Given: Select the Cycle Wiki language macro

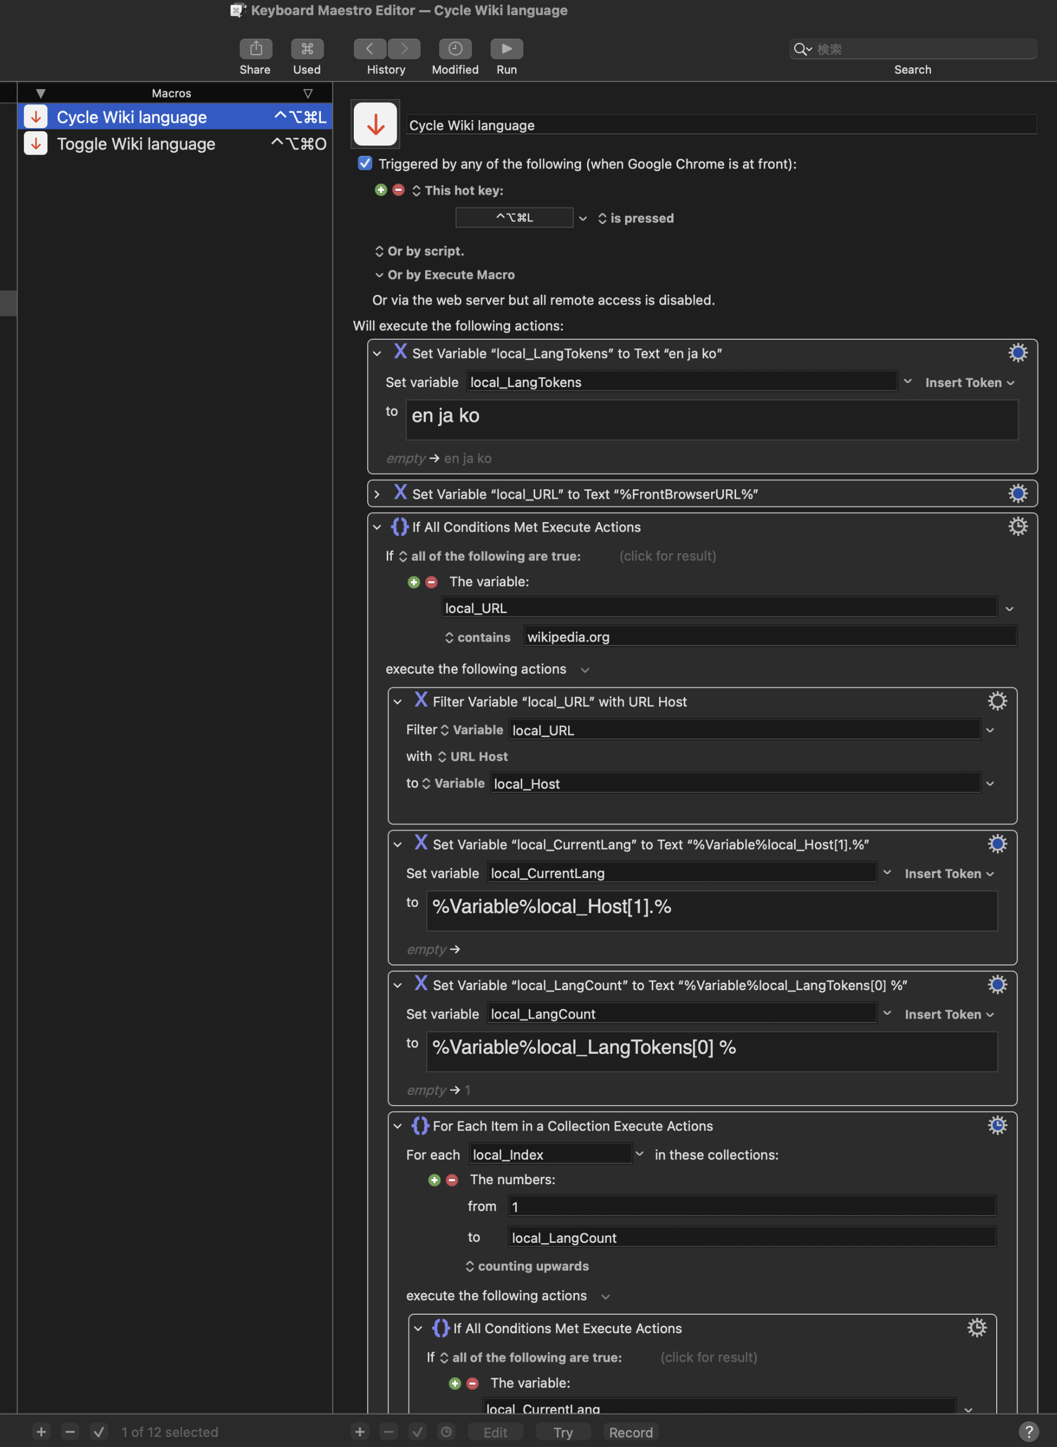Looking at the screenshot, I should click(175, 117).
